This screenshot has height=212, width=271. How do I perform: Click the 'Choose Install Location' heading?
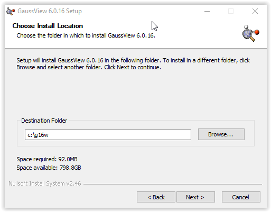pyautogui.click(x=48, y=26)
